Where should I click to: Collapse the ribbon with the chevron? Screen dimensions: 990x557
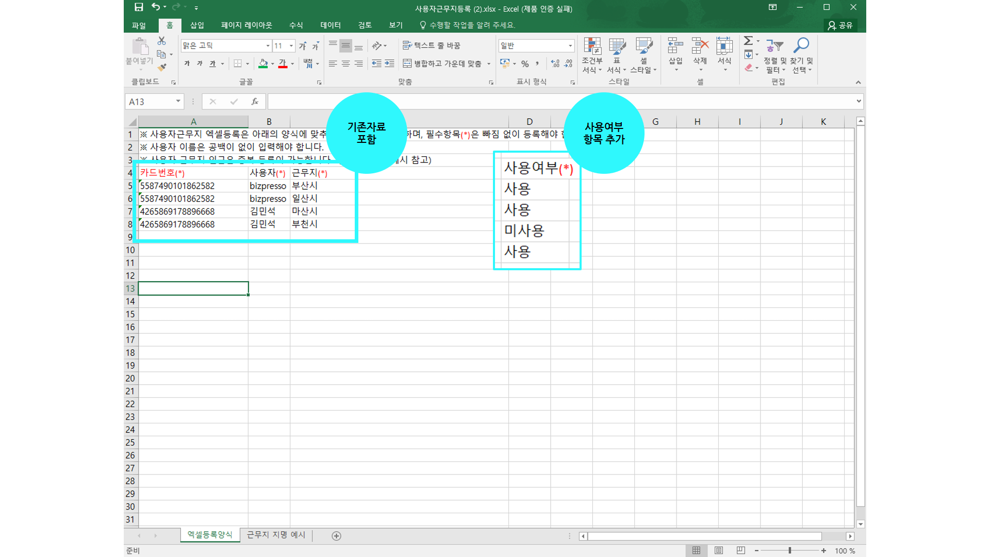pyautogui.click(x=858, y=83)
